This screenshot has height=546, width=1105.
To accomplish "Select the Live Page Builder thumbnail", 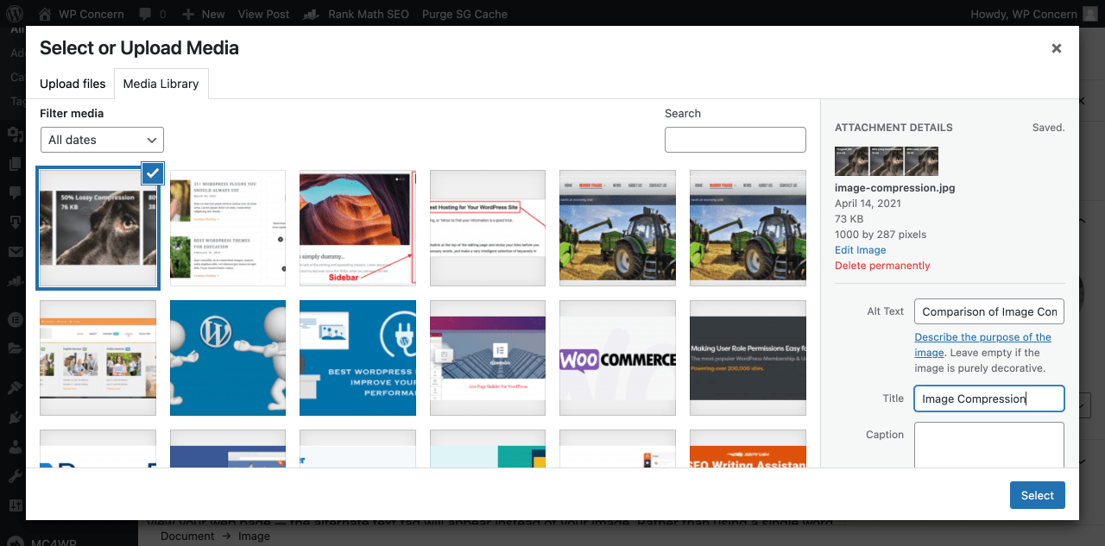I will (x=488, y=358).
